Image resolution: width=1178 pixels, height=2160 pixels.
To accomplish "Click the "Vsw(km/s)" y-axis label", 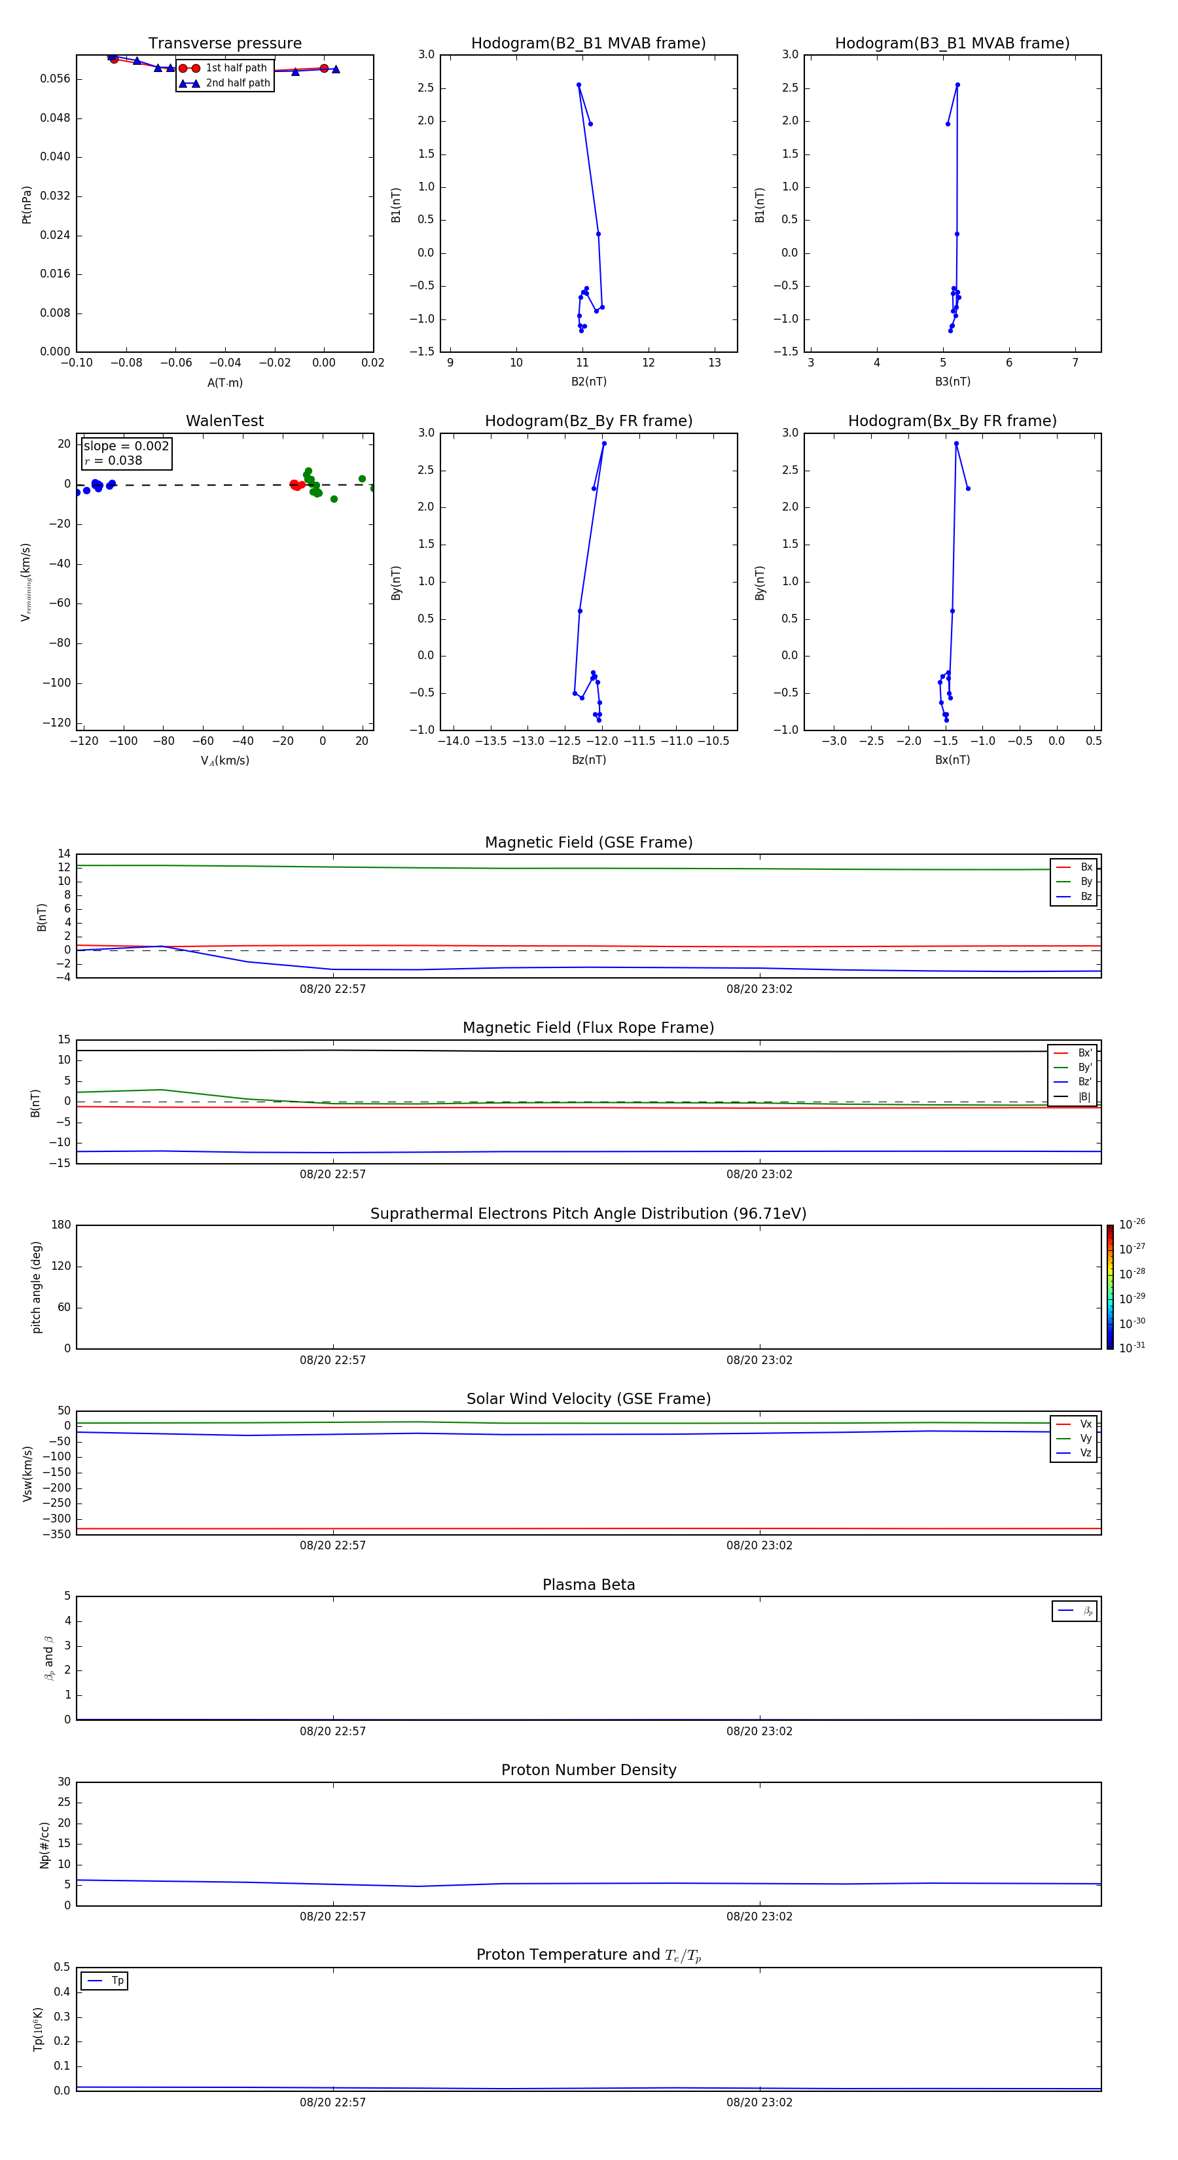I will click(27, 1473).
